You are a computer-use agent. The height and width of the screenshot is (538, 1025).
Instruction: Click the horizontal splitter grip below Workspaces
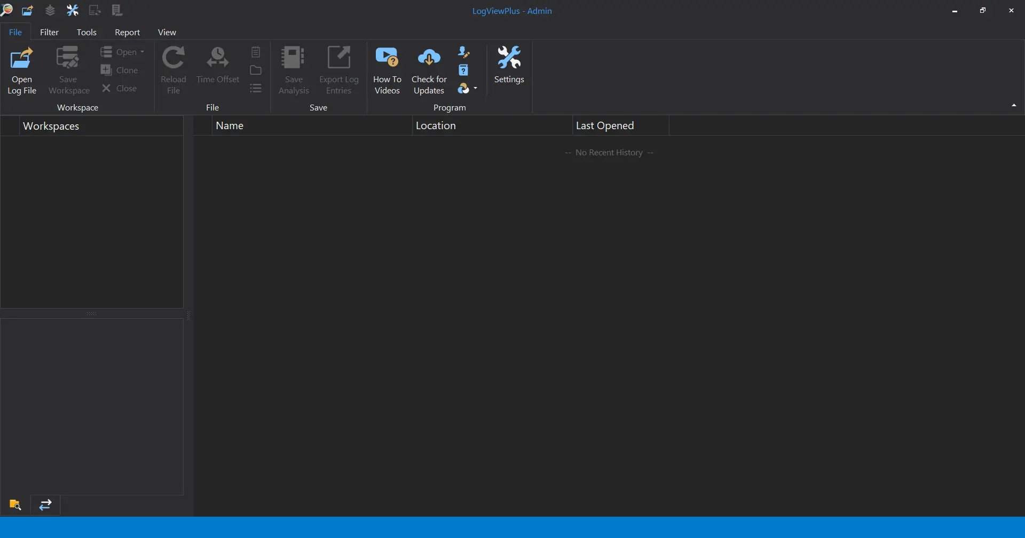point(92,313)
